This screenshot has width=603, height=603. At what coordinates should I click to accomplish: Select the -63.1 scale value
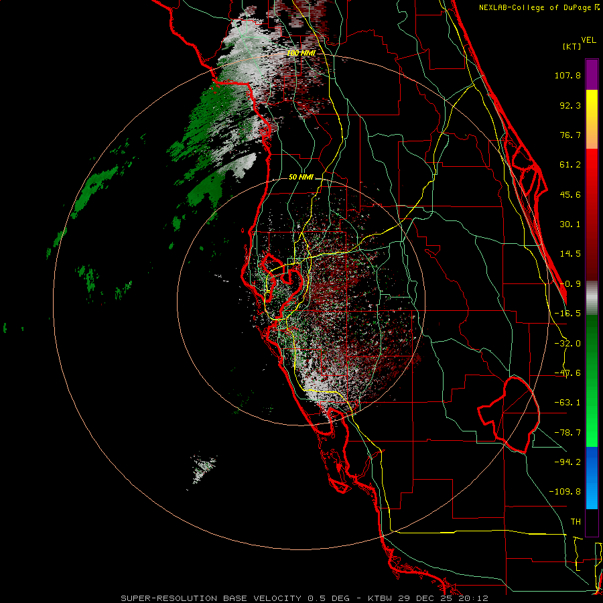pos(567,403)
